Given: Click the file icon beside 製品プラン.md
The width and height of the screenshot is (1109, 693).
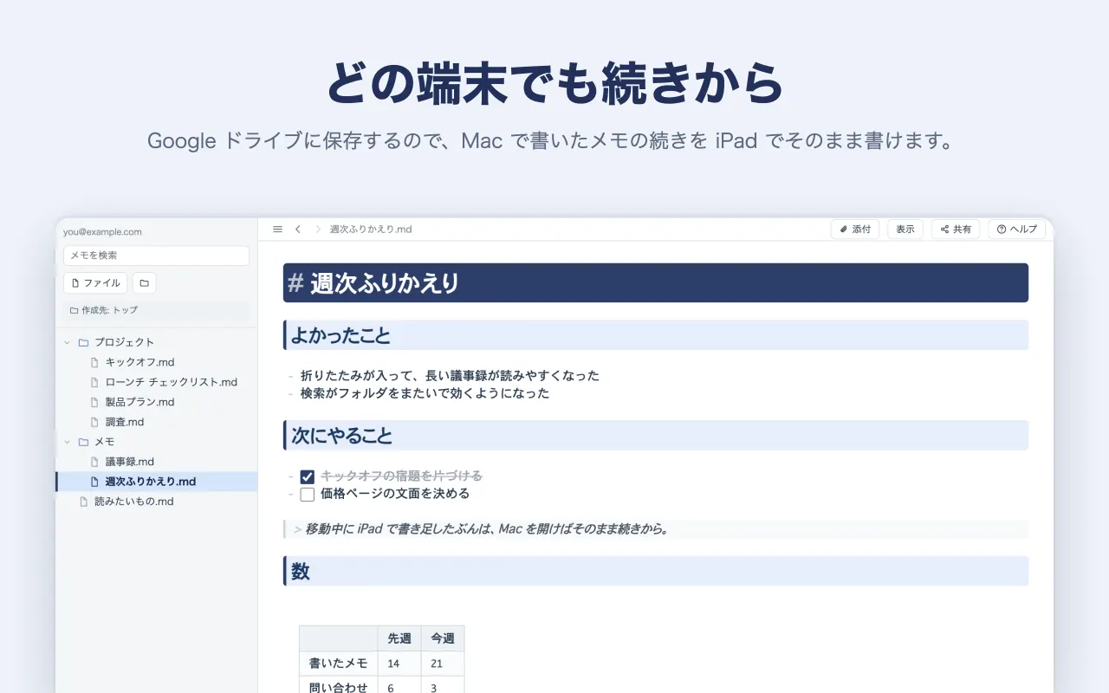Looking at the screenshot, I should tap(95, 402).
